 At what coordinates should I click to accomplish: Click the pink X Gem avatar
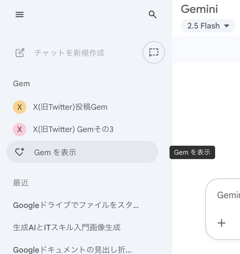[x=20, y=129]
